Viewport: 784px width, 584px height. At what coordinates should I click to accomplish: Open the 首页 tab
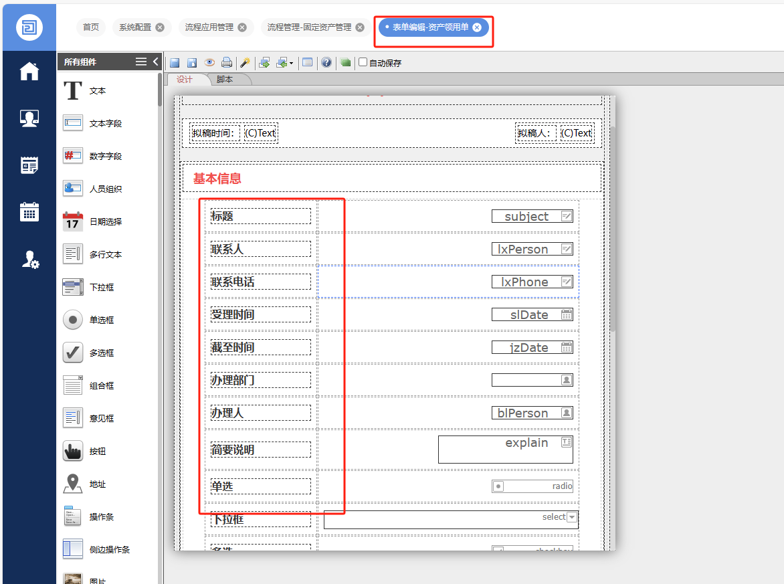pyautogui.click(x=91, y=27)
